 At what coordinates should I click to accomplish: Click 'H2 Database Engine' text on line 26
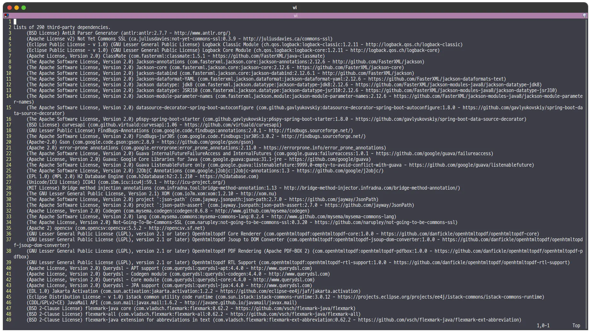[x=100, y=177]
